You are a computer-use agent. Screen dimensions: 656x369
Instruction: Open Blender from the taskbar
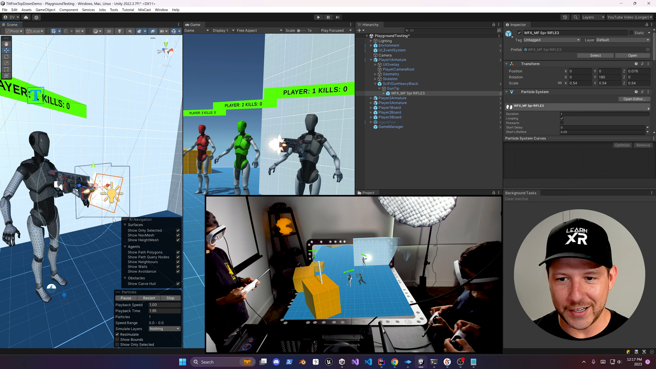pyautogui.click(x=303, y=362)
